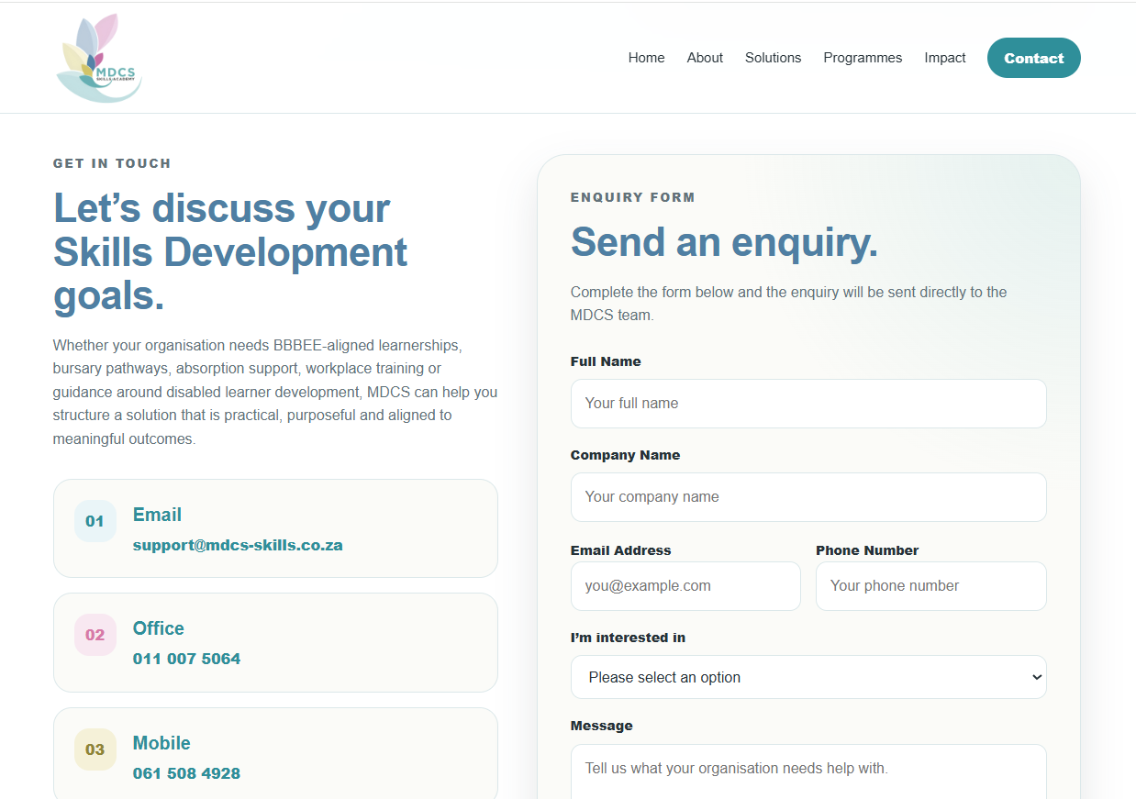Image resolution: width=1136 pixels, height=799 pixels.
Task: Open the "I'm interested in" dropdown
Action: pos(808,677)
